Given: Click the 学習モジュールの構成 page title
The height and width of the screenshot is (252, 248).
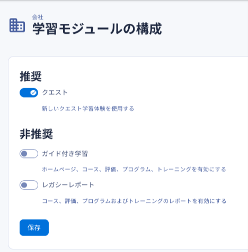Looking at the screenshot, I should pyautogui.click(x=97, y=29).
